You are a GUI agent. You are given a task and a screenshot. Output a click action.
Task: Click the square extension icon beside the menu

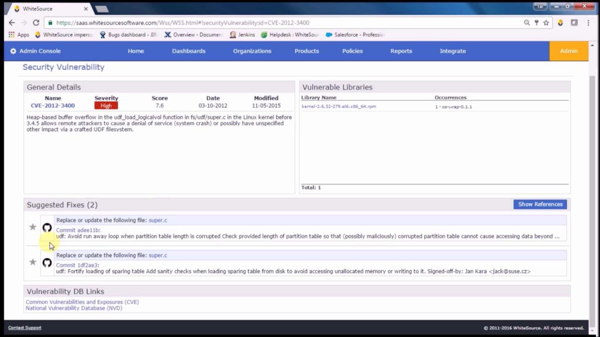coord(574,23)
